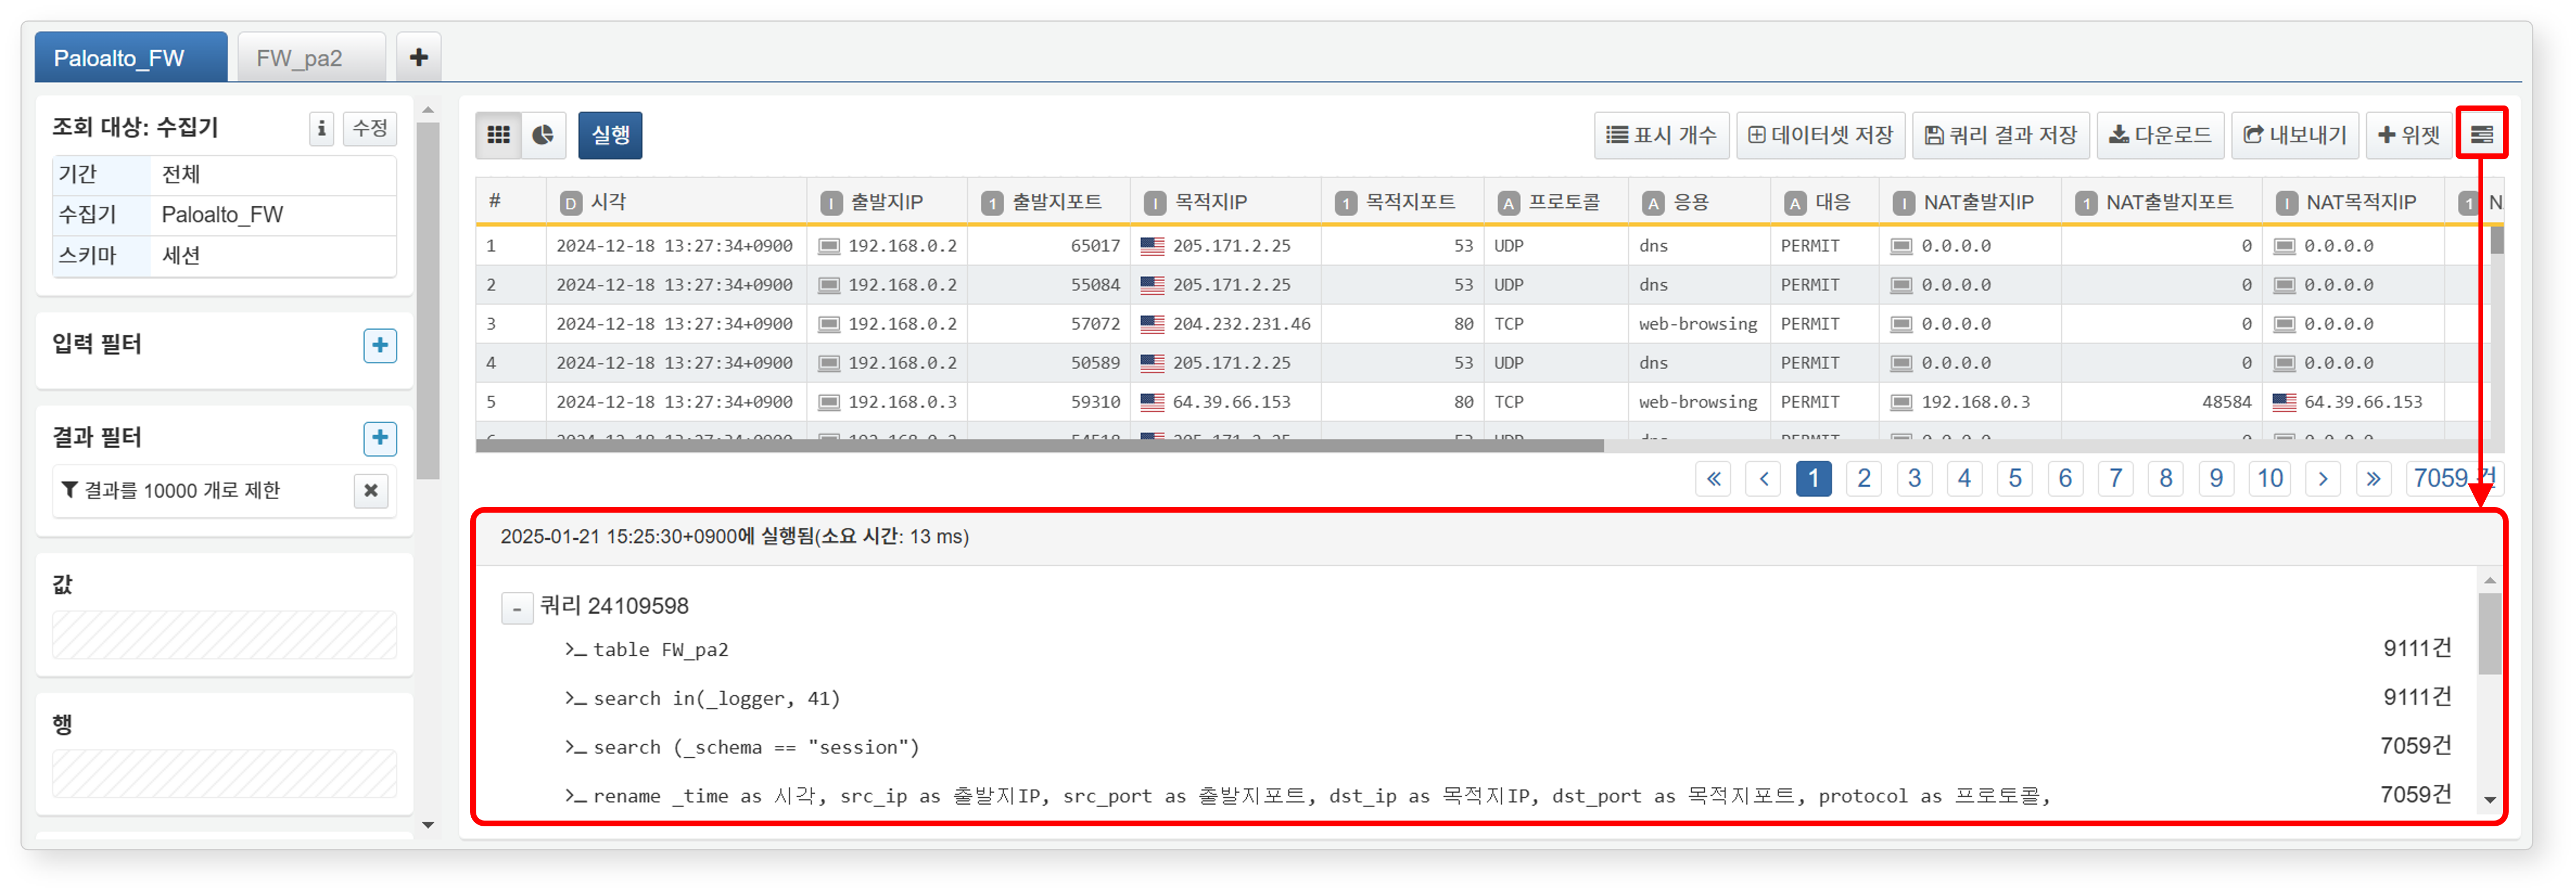Screen dimensions: 2576x893
Task: Open results page 5
Action: 2015,478
